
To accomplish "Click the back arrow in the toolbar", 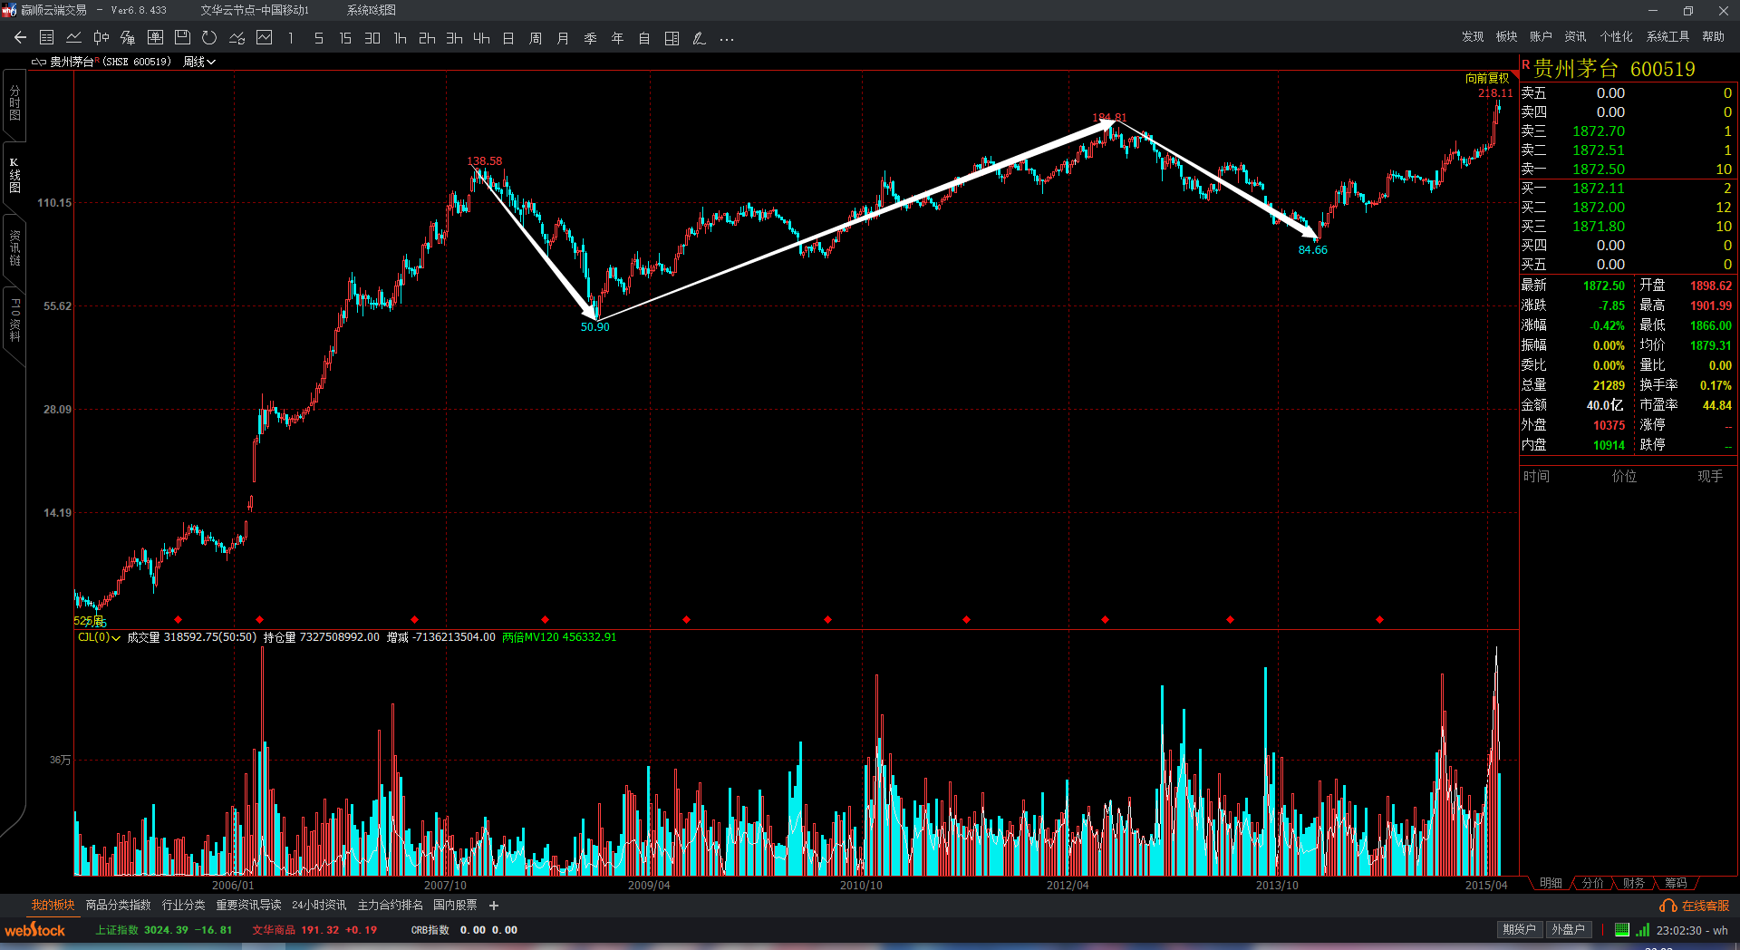I will pos(20,38).
